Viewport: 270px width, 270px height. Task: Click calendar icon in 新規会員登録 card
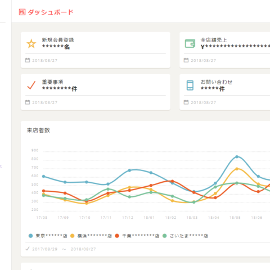(x=28, y=60)
